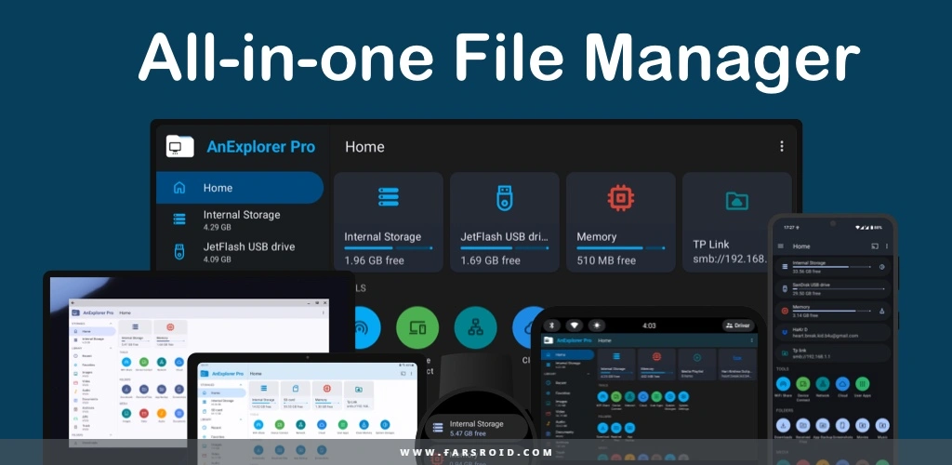Tap Cloud tool on the phone
The height and width of the screenshot is (465, 952).
coord(842,384)
